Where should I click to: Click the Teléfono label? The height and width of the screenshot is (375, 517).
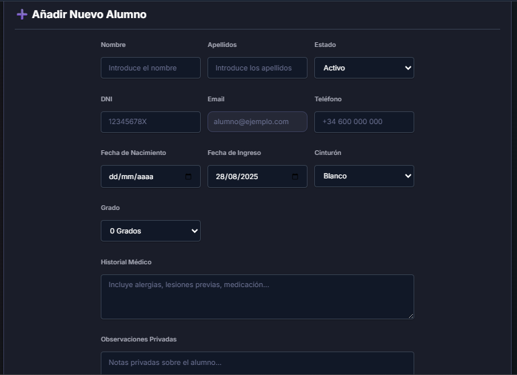click(328, 99)
